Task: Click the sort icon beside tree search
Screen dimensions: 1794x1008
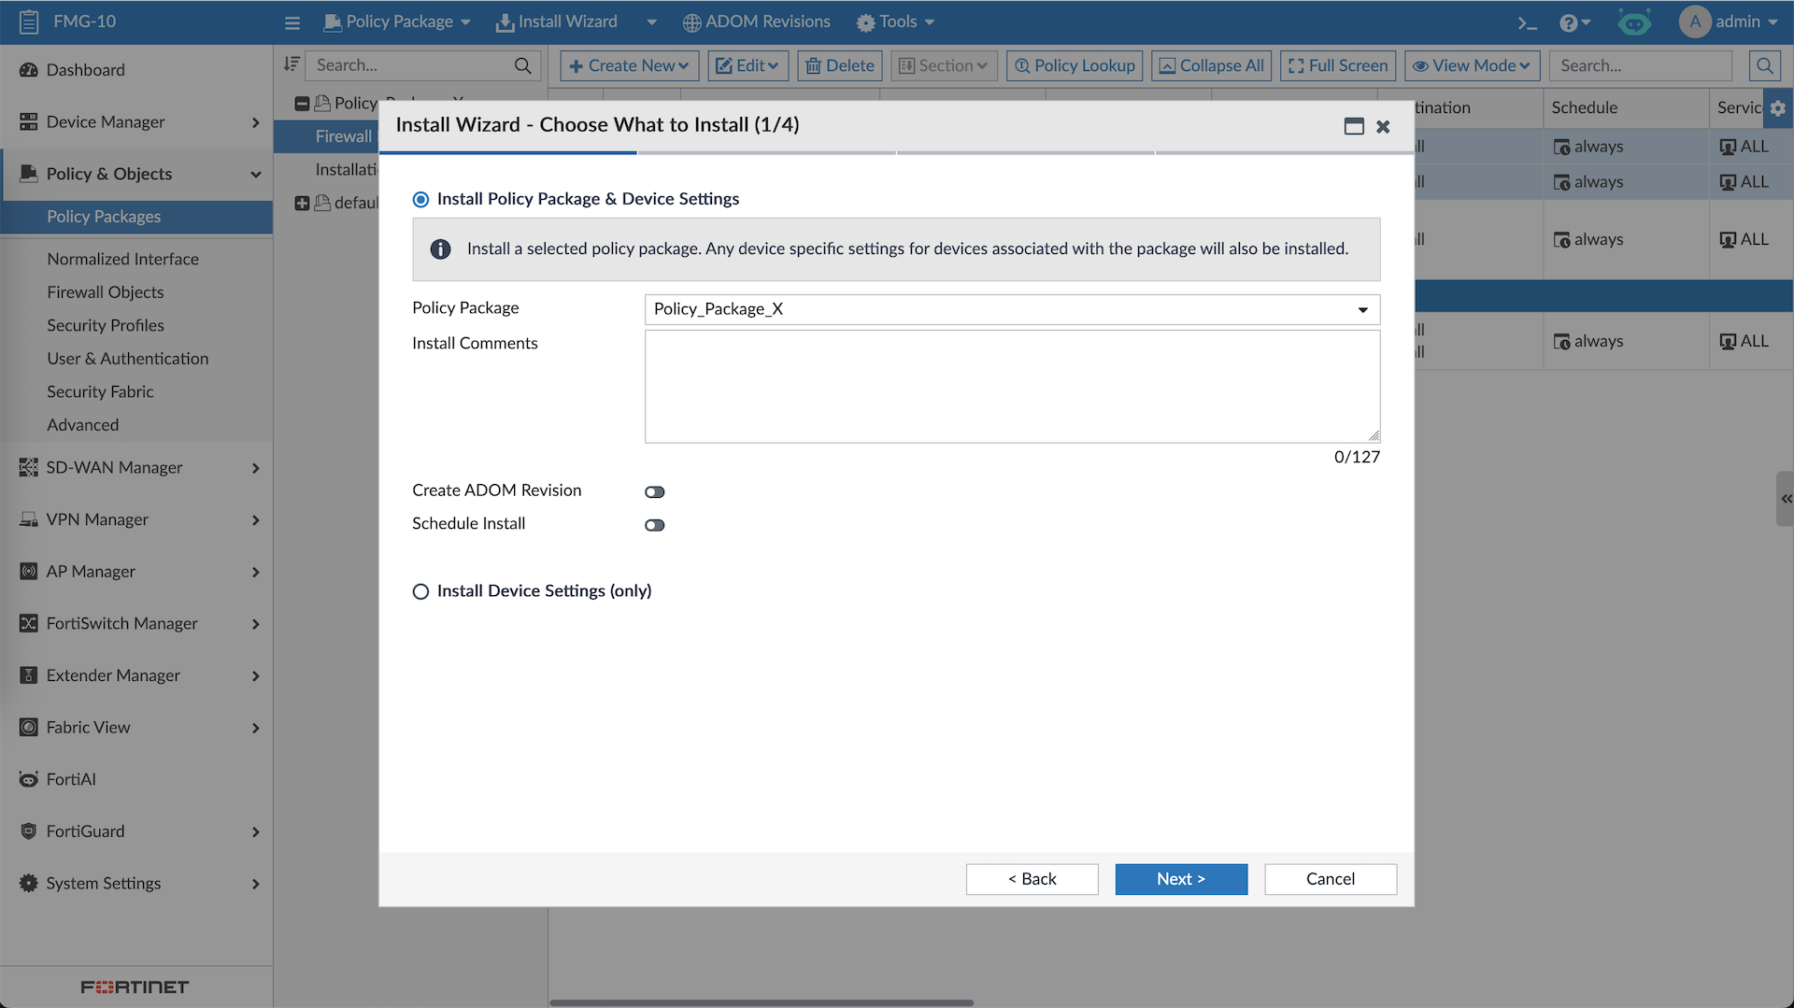Action: (292, 64)
